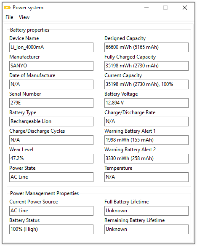Click the Manufacturer field showing SANYO
The image size is (197, 246).
51,66
